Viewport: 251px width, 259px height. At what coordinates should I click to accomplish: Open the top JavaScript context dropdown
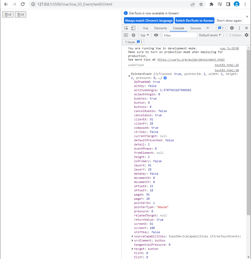(145, 35)
